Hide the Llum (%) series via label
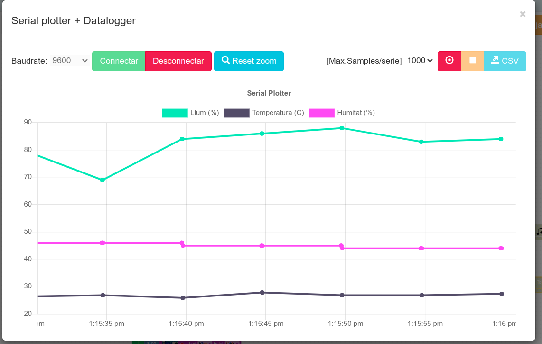 click(x=205, y=113)
